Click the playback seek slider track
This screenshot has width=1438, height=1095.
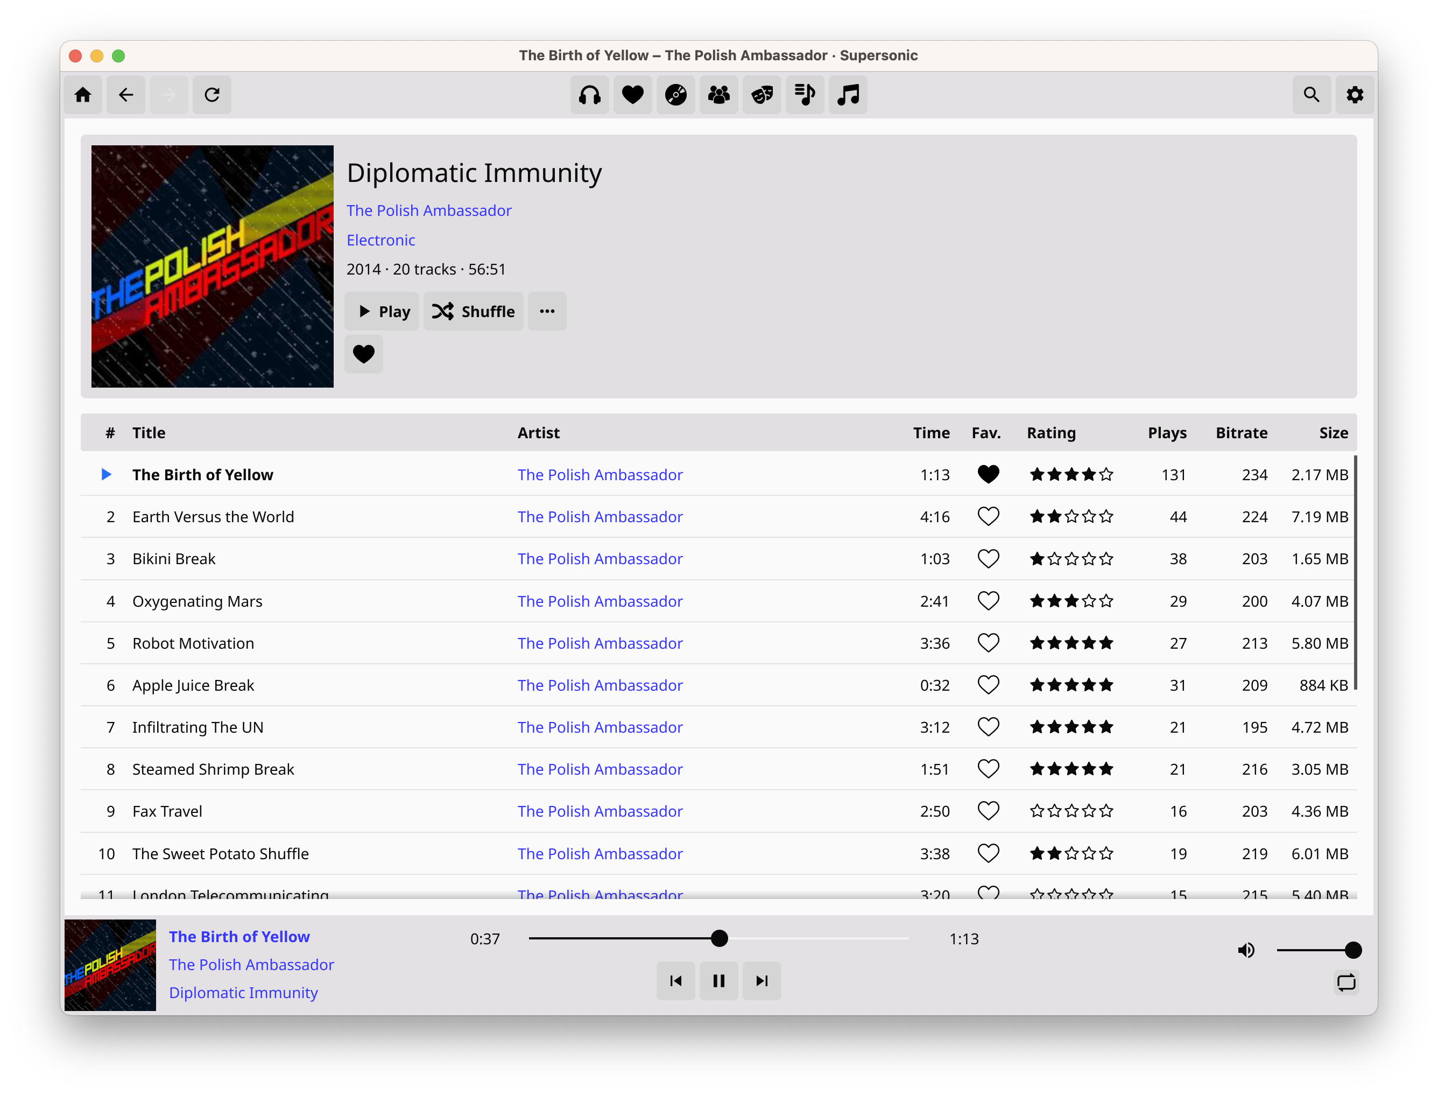(x=718, y=938)
